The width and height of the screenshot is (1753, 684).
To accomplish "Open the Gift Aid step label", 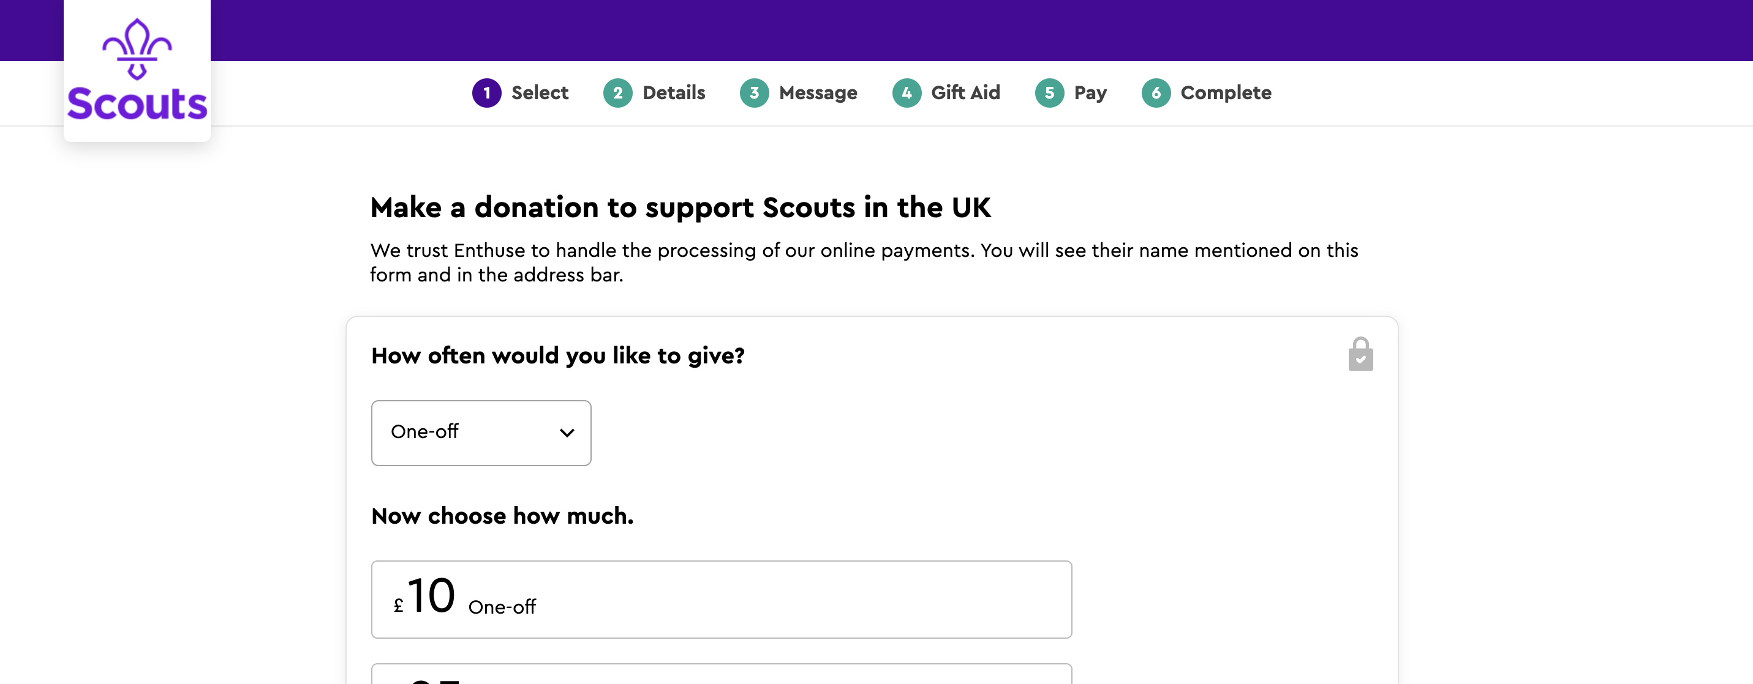I will [966, 93].
